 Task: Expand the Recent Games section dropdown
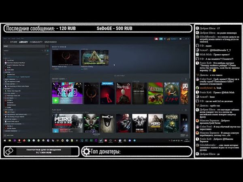tap(66, 79)
